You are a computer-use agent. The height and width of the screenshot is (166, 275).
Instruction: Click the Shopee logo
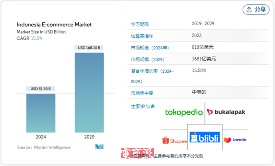tap(174, 141)
